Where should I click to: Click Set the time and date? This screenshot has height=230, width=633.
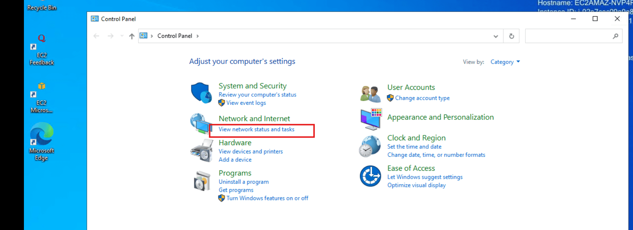coord(414,147)
